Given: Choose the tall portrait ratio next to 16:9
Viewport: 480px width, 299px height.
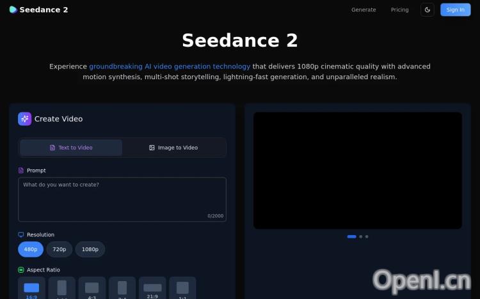Looking at the screenshot, I should pyautogui.click(x=62, y=288).
